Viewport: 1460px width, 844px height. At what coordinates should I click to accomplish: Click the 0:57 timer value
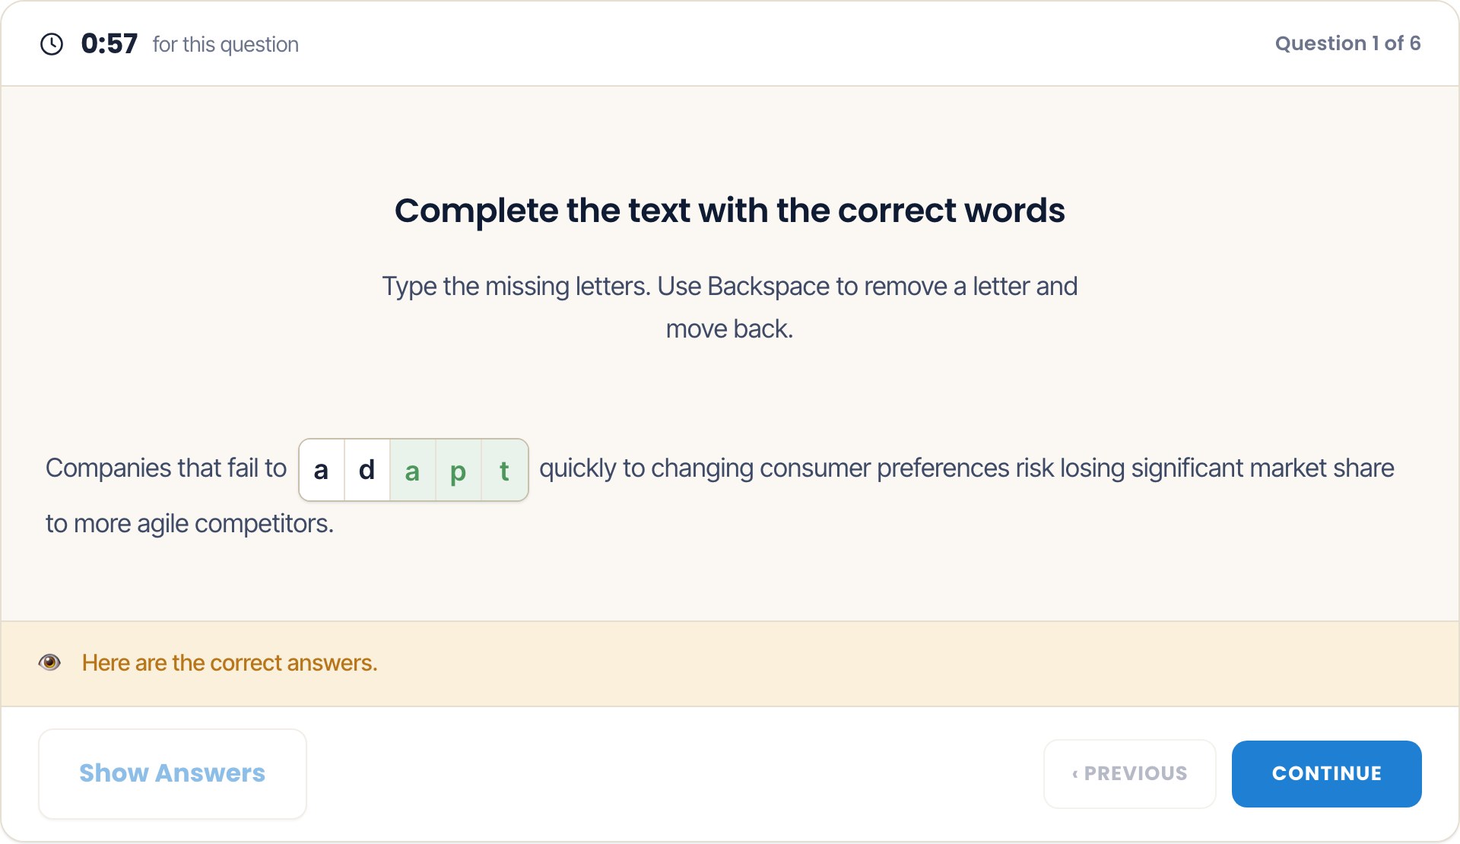109,44
